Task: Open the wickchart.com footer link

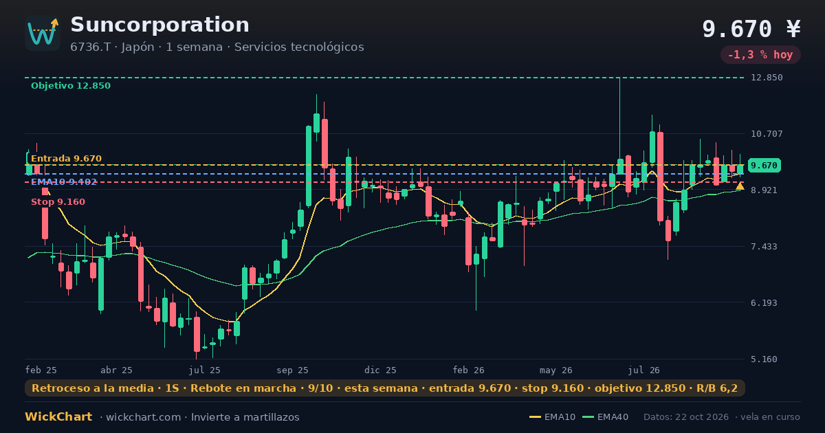Action: coord(144,417)
